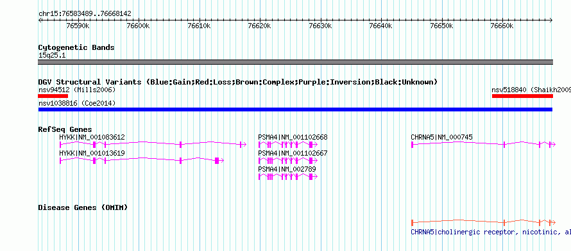571x251 pixels.
Task: Select PSMA4|NM_002789 gene label
Action: coord(287,169)
